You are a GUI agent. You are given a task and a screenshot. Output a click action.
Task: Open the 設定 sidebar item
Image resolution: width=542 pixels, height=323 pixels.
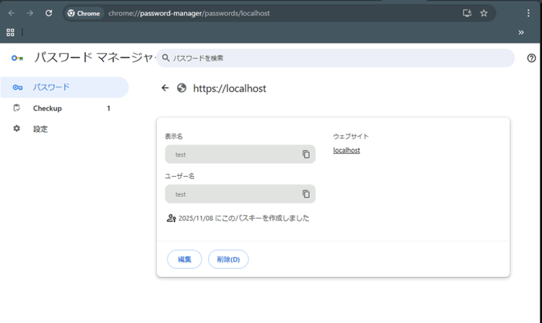(40, 129)
